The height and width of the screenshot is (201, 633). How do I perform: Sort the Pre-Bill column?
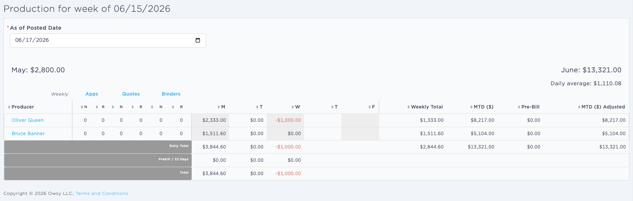529,107
